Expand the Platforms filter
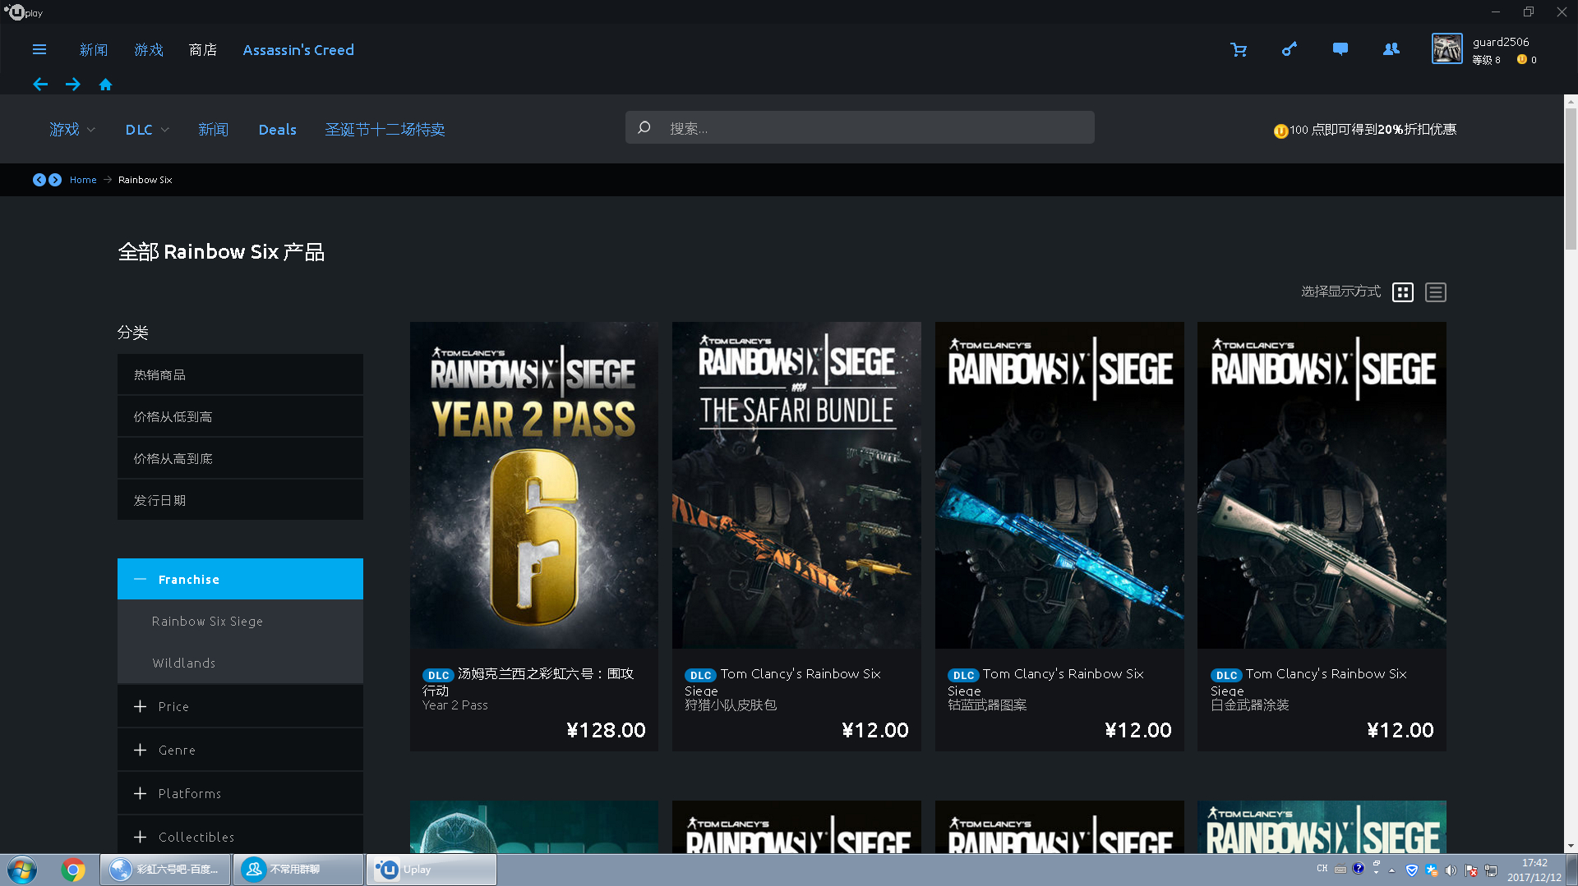Image resolution: width=1578 pixels, height=886 pixels. coord(240,793)
